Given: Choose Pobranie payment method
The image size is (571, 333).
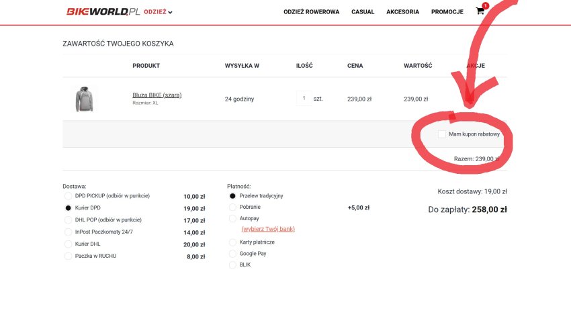Looking at the screenshot, I should coord(232,207).
